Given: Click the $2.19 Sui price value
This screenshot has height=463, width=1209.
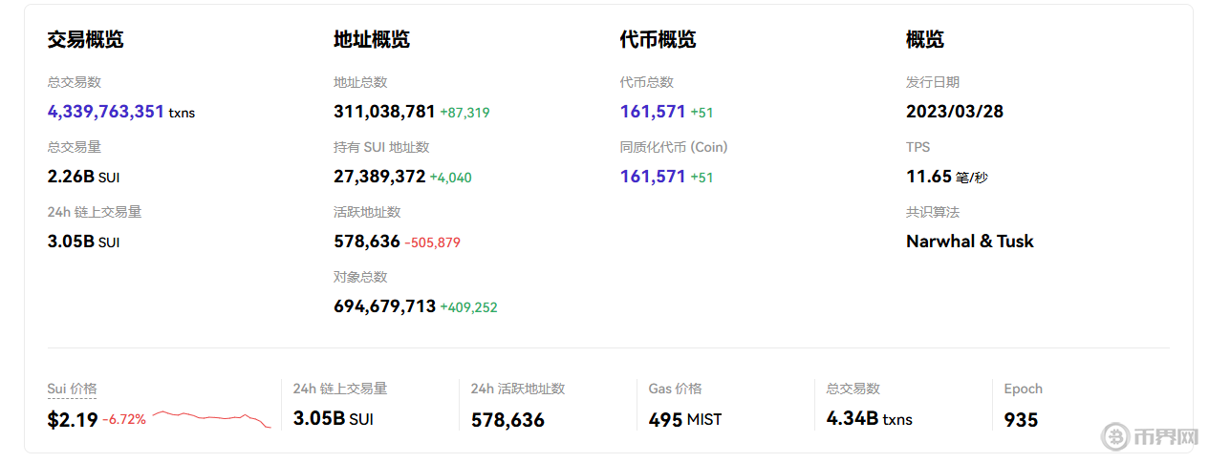Looking at the screenshot, I should coord(73,419).
